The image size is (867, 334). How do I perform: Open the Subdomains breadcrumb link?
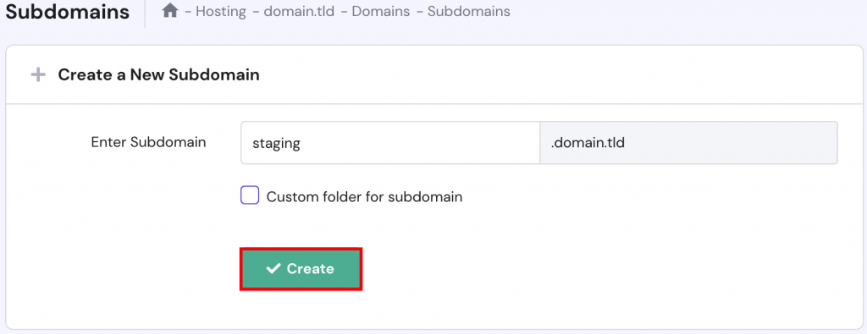coord(469,12)
